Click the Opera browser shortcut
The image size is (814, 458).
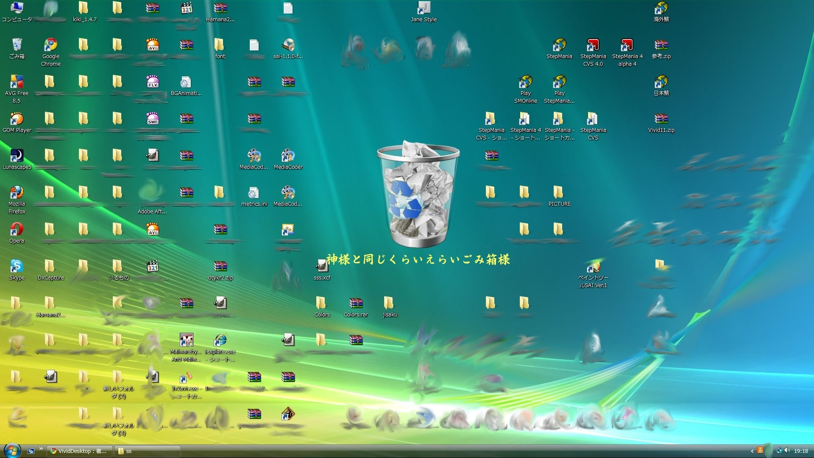coord(17,229)
